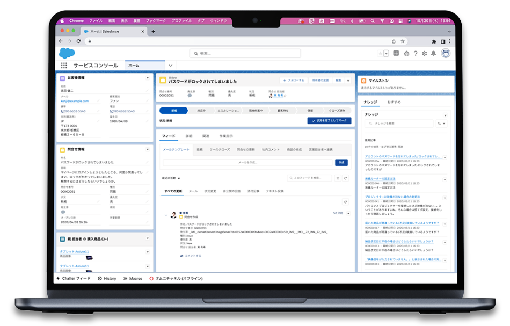
Task: Open the 最近の活動 sort dropdown
Action: 179,178
